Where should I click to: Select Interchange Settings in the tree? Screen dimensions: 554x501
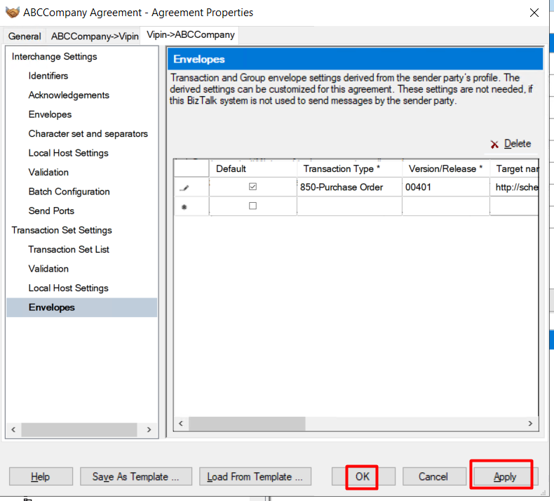[x=54, y=57]
